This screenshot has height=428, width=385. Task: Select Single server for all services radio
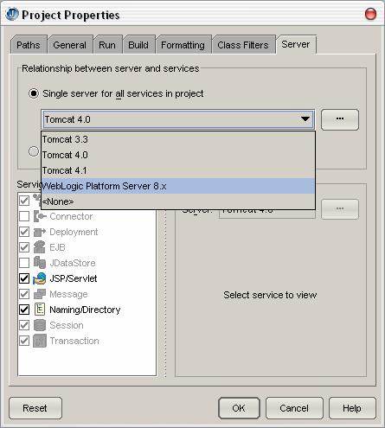[34, 93]
